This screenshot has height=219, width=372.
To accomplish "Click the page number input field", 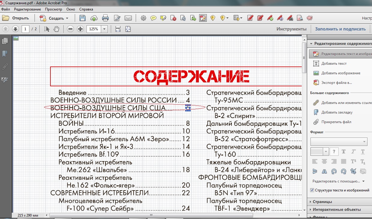I will click(x=26, y=29).
